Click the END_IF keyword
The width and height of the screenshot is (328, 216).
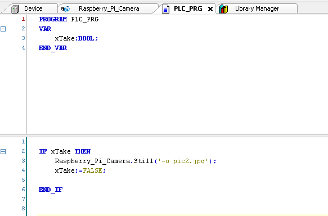coord(51,190)
